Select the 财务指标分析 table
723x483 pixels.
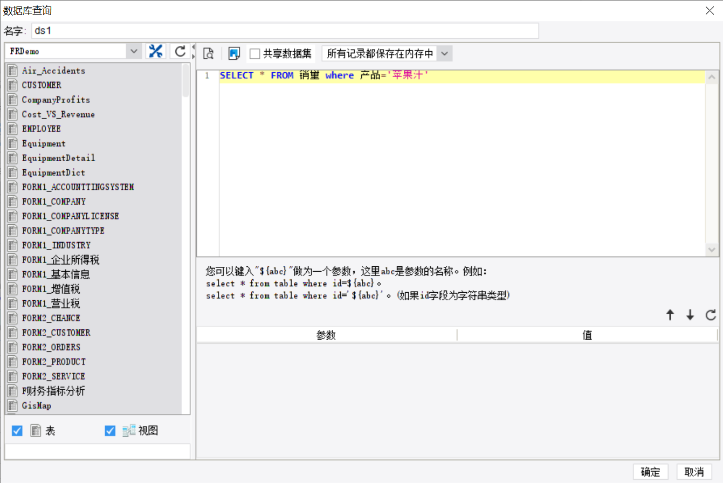[x=94, y=391]
